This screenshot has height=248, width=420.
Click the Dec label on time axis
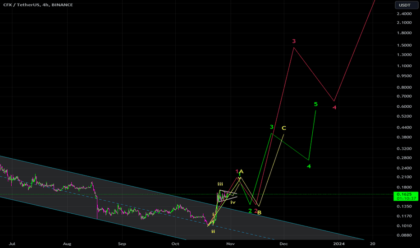tap(283, 244)
